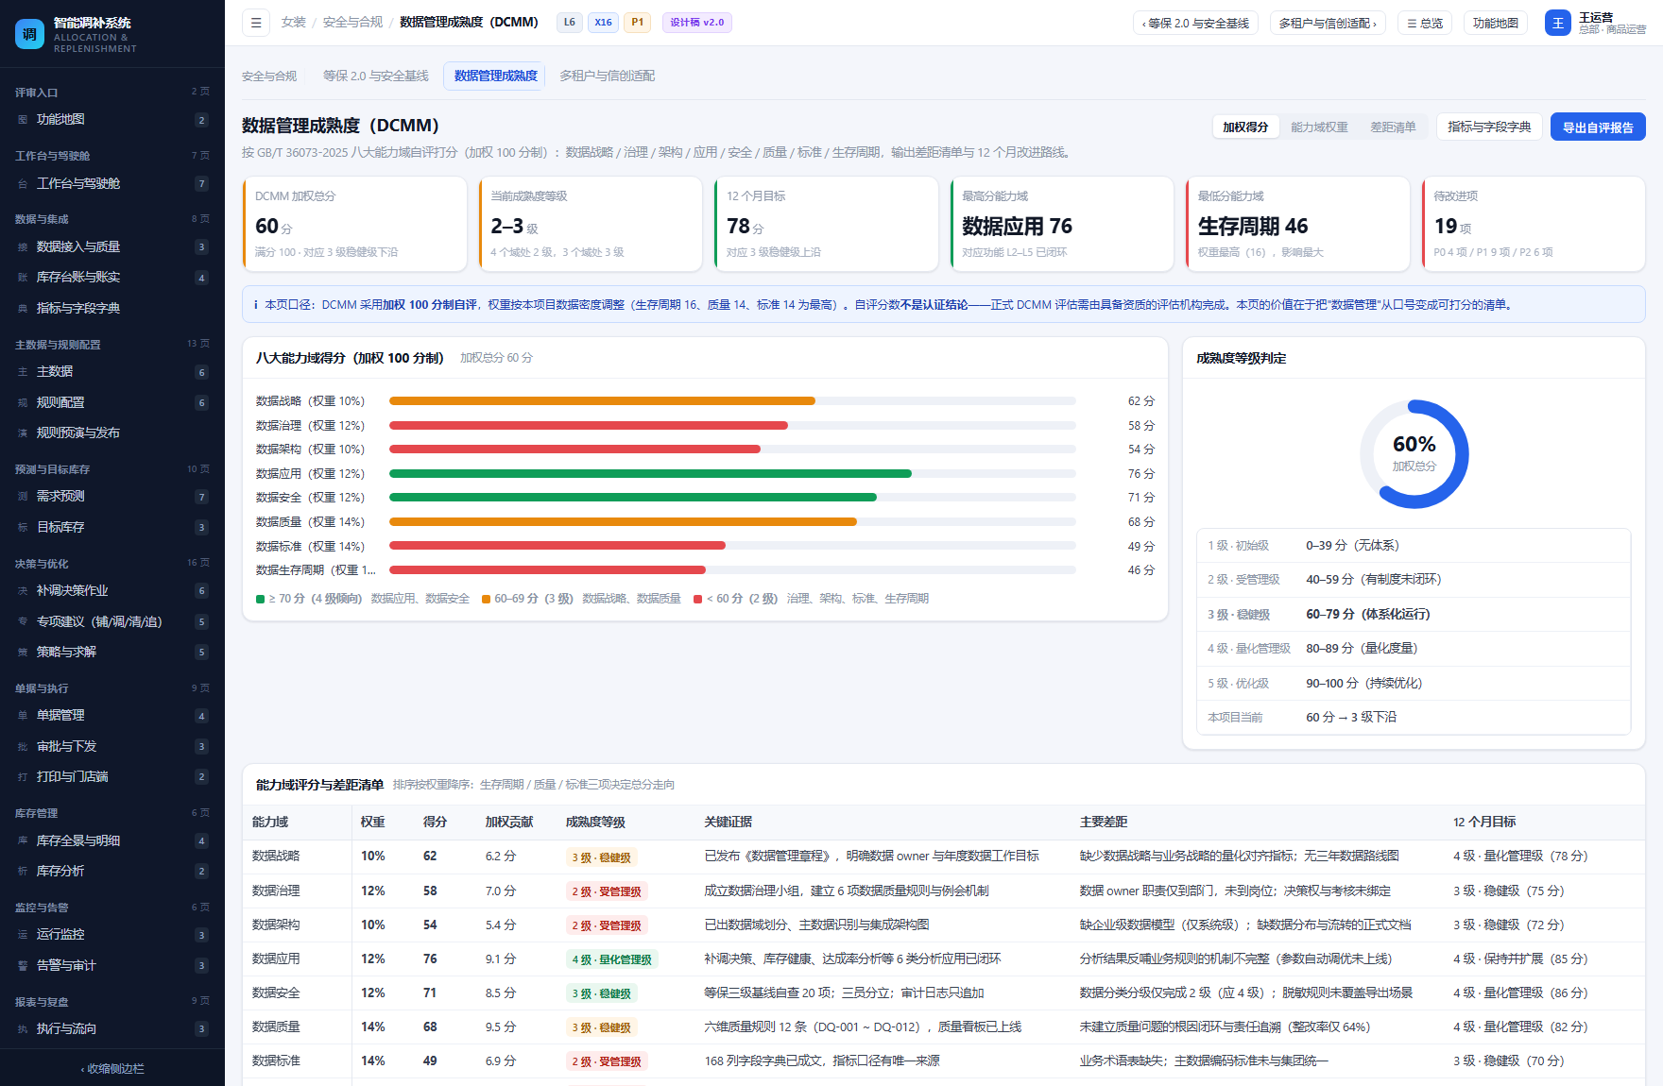Click the icon beside 单据管理 in sidebar
Image resolution: width=1663 pixels, height=1086 pixels.
[23, 716]
